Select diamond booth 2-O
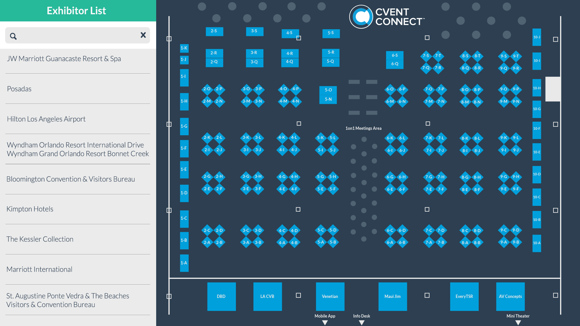The image size is (580, 326). [207, 89]
